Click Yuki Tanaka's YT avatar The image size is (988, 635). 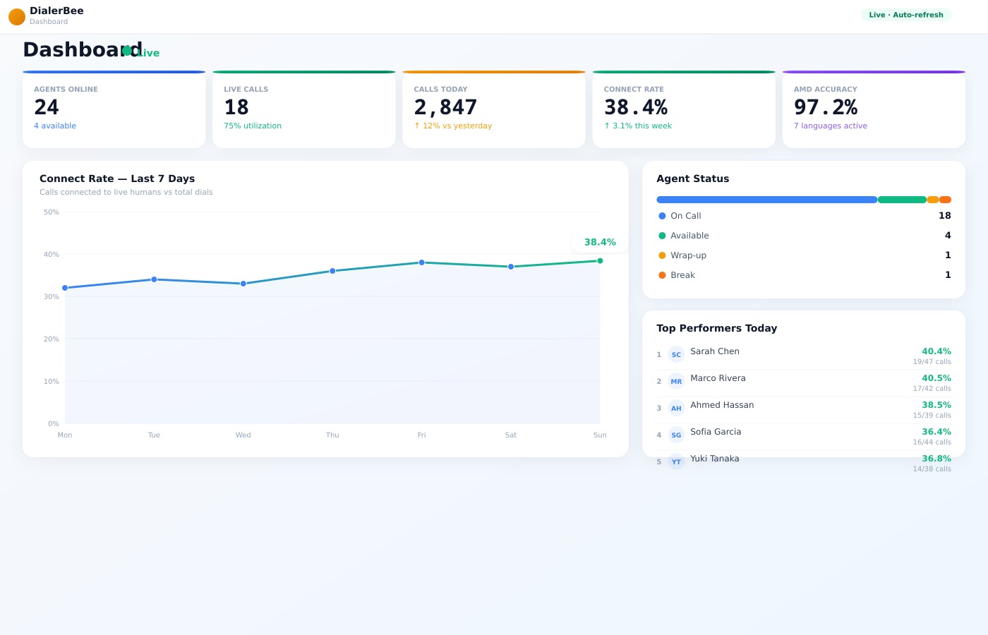click(x=676, y=462)
